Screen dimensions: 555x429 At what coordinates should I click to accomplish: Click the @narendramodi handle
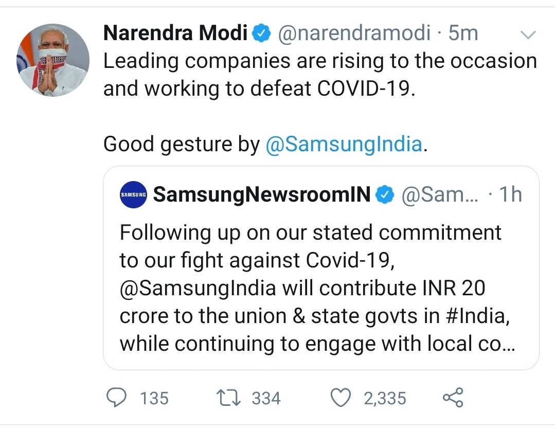354,33
